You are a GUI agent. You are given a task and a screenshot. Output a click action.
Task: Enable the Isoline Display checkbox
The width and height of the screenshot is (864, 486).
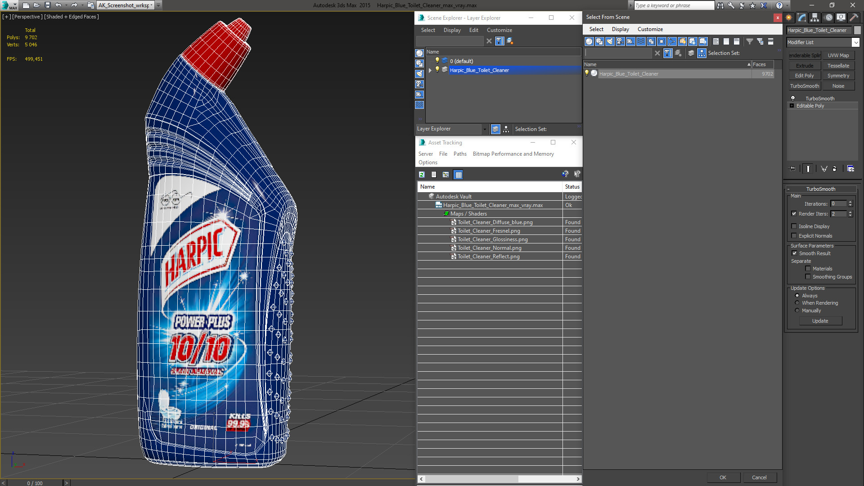click(x=794, y=226)
